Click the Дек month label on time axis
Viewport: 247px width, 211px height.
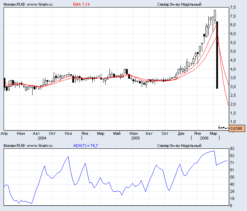click(x=181, y=133)
